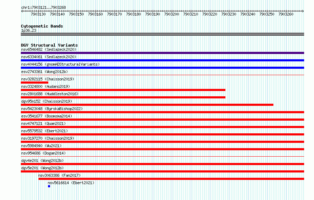Image resolution: width=314 pixels, height=200 pixels.
Task: Click the 1p36.23 band label
Action: pyautogui.click(x=29, y=30)
